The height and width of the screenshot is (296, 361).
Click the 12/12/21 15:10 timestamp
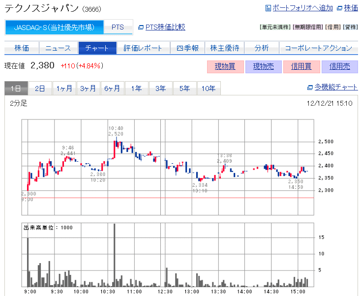(x=330, y=103)
